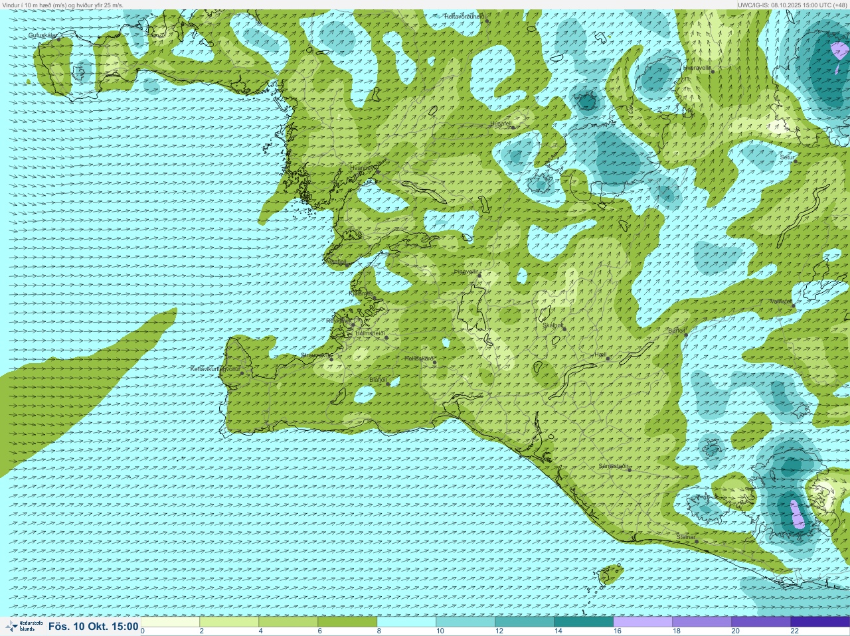Click the Húsafell station label
This screenshot has height=636, width=850.
coord(501,123)
